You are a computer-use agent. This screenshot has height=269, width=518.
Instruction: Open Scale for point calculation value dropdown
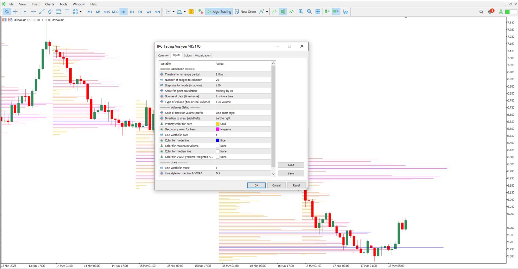click(x=243, y=91)
